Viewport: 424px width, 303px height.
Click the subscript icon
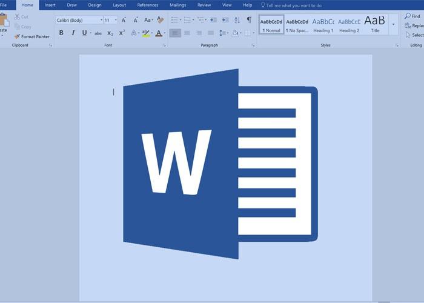tap(110, 33)
